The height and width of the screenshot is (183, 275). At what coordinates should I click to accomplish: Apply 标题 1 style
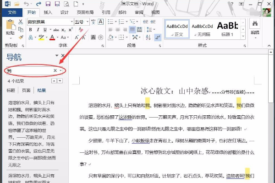click(x=227, y=29)
